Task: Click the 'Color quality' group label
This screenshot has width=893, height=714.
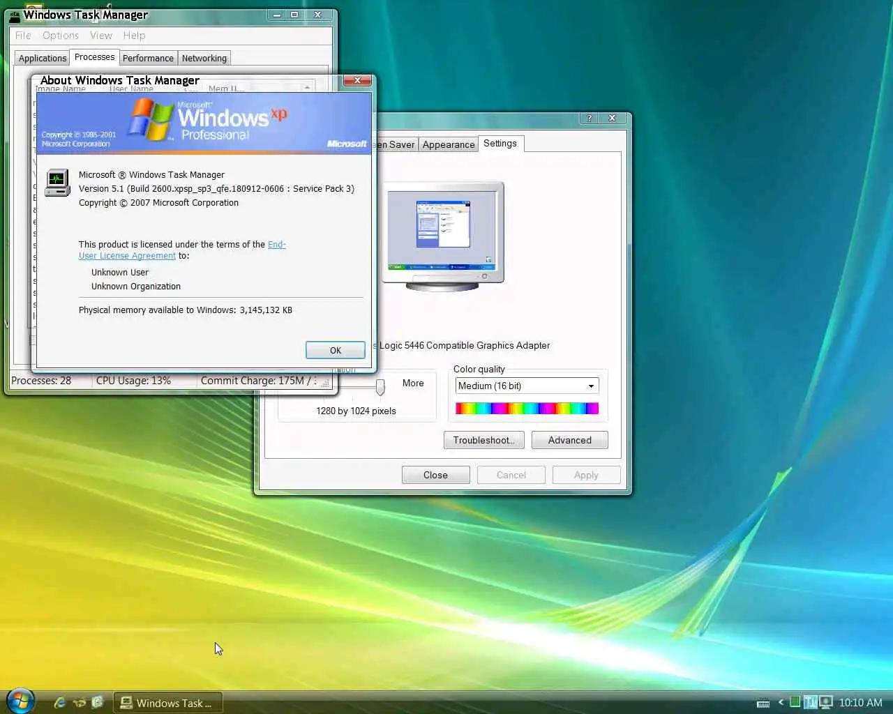Action: 479,370
